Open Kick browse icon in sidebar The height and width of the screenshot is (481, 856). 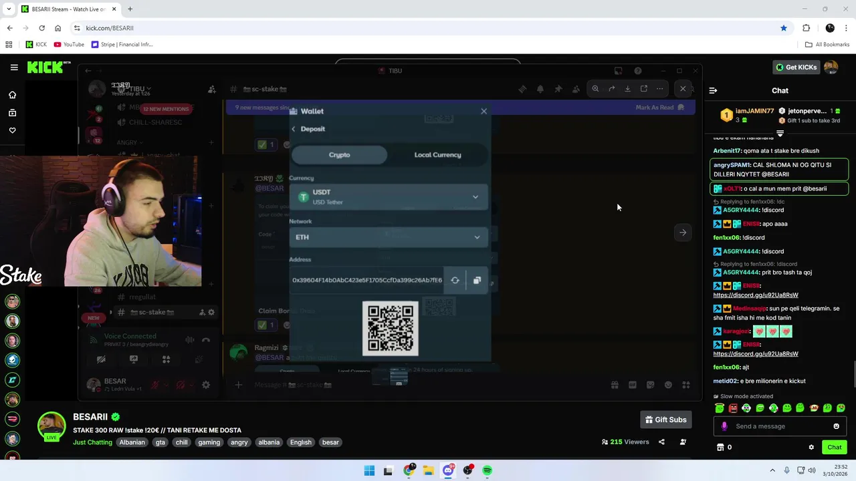pyautogui.click(x=12, y=113)
